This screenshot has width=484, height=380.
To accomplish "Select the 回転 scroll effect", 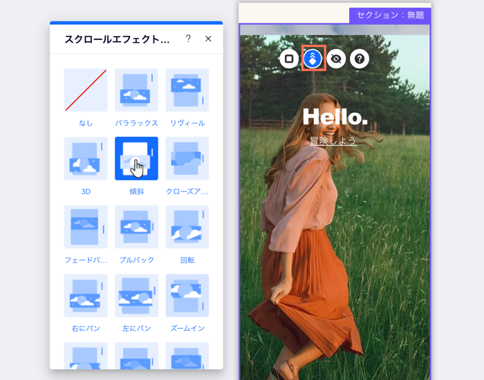I will coord(187,227).
